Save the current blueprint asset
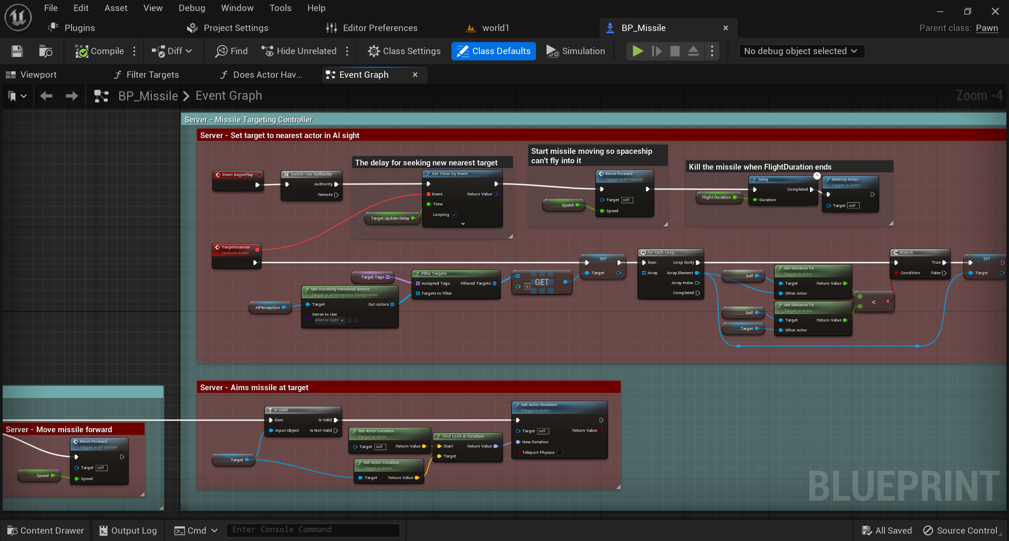 click(17, 51)
